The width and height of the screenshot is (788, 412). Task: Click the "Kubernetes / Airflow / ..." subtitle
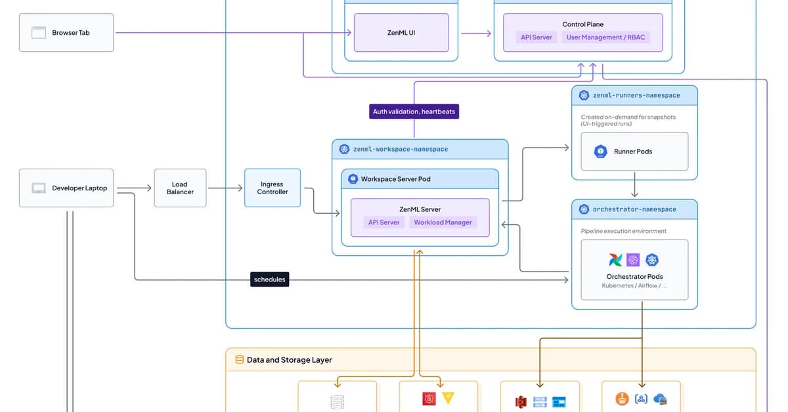tap(634, 286)
